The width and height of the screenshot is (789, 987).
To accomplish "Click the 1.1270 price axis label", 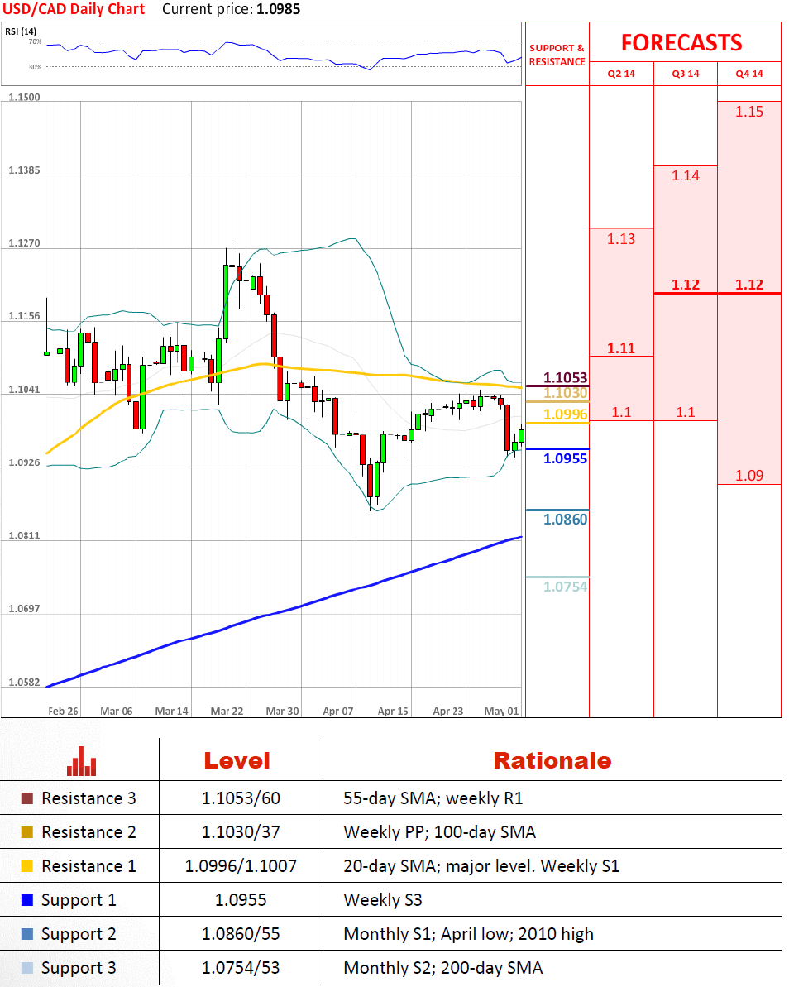I will point(24,243).
